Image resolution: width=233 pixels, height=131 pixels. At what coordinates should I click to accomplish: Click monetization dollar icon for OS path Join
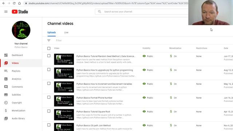[171, 125]
